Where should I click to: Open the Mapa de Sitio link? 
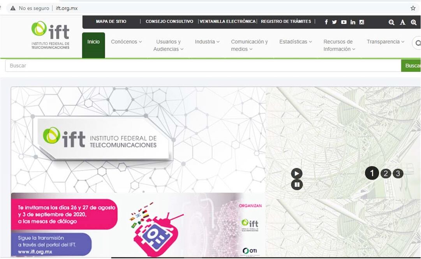111,22
